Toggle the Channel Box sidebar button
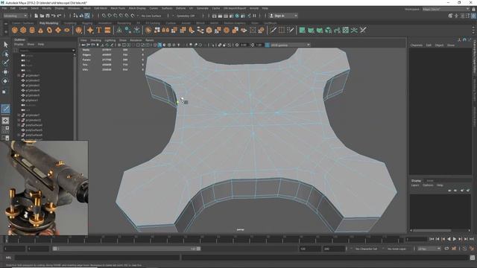477x268 pixels. [x=473, y=16]
